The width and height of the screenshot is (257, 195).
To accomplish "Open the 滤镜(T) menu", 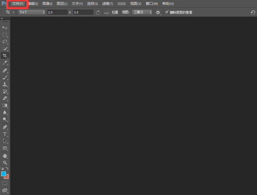I will (108, 4).
